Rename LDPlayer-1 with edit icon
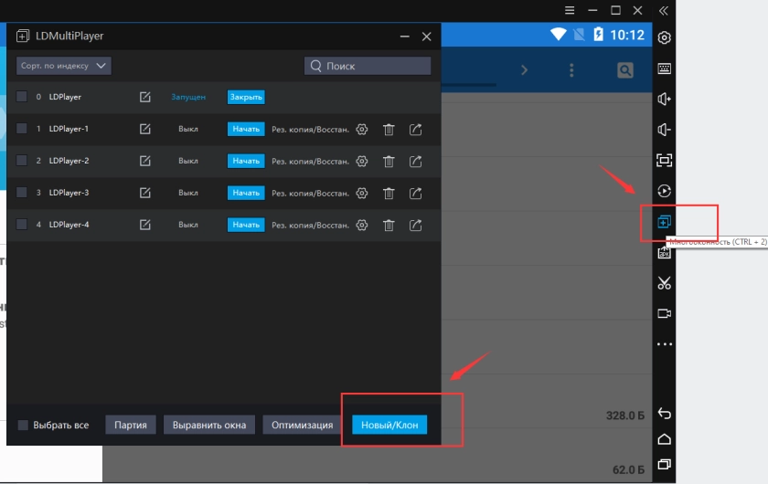Screen dimensions: 768x484 click(145, 129)
